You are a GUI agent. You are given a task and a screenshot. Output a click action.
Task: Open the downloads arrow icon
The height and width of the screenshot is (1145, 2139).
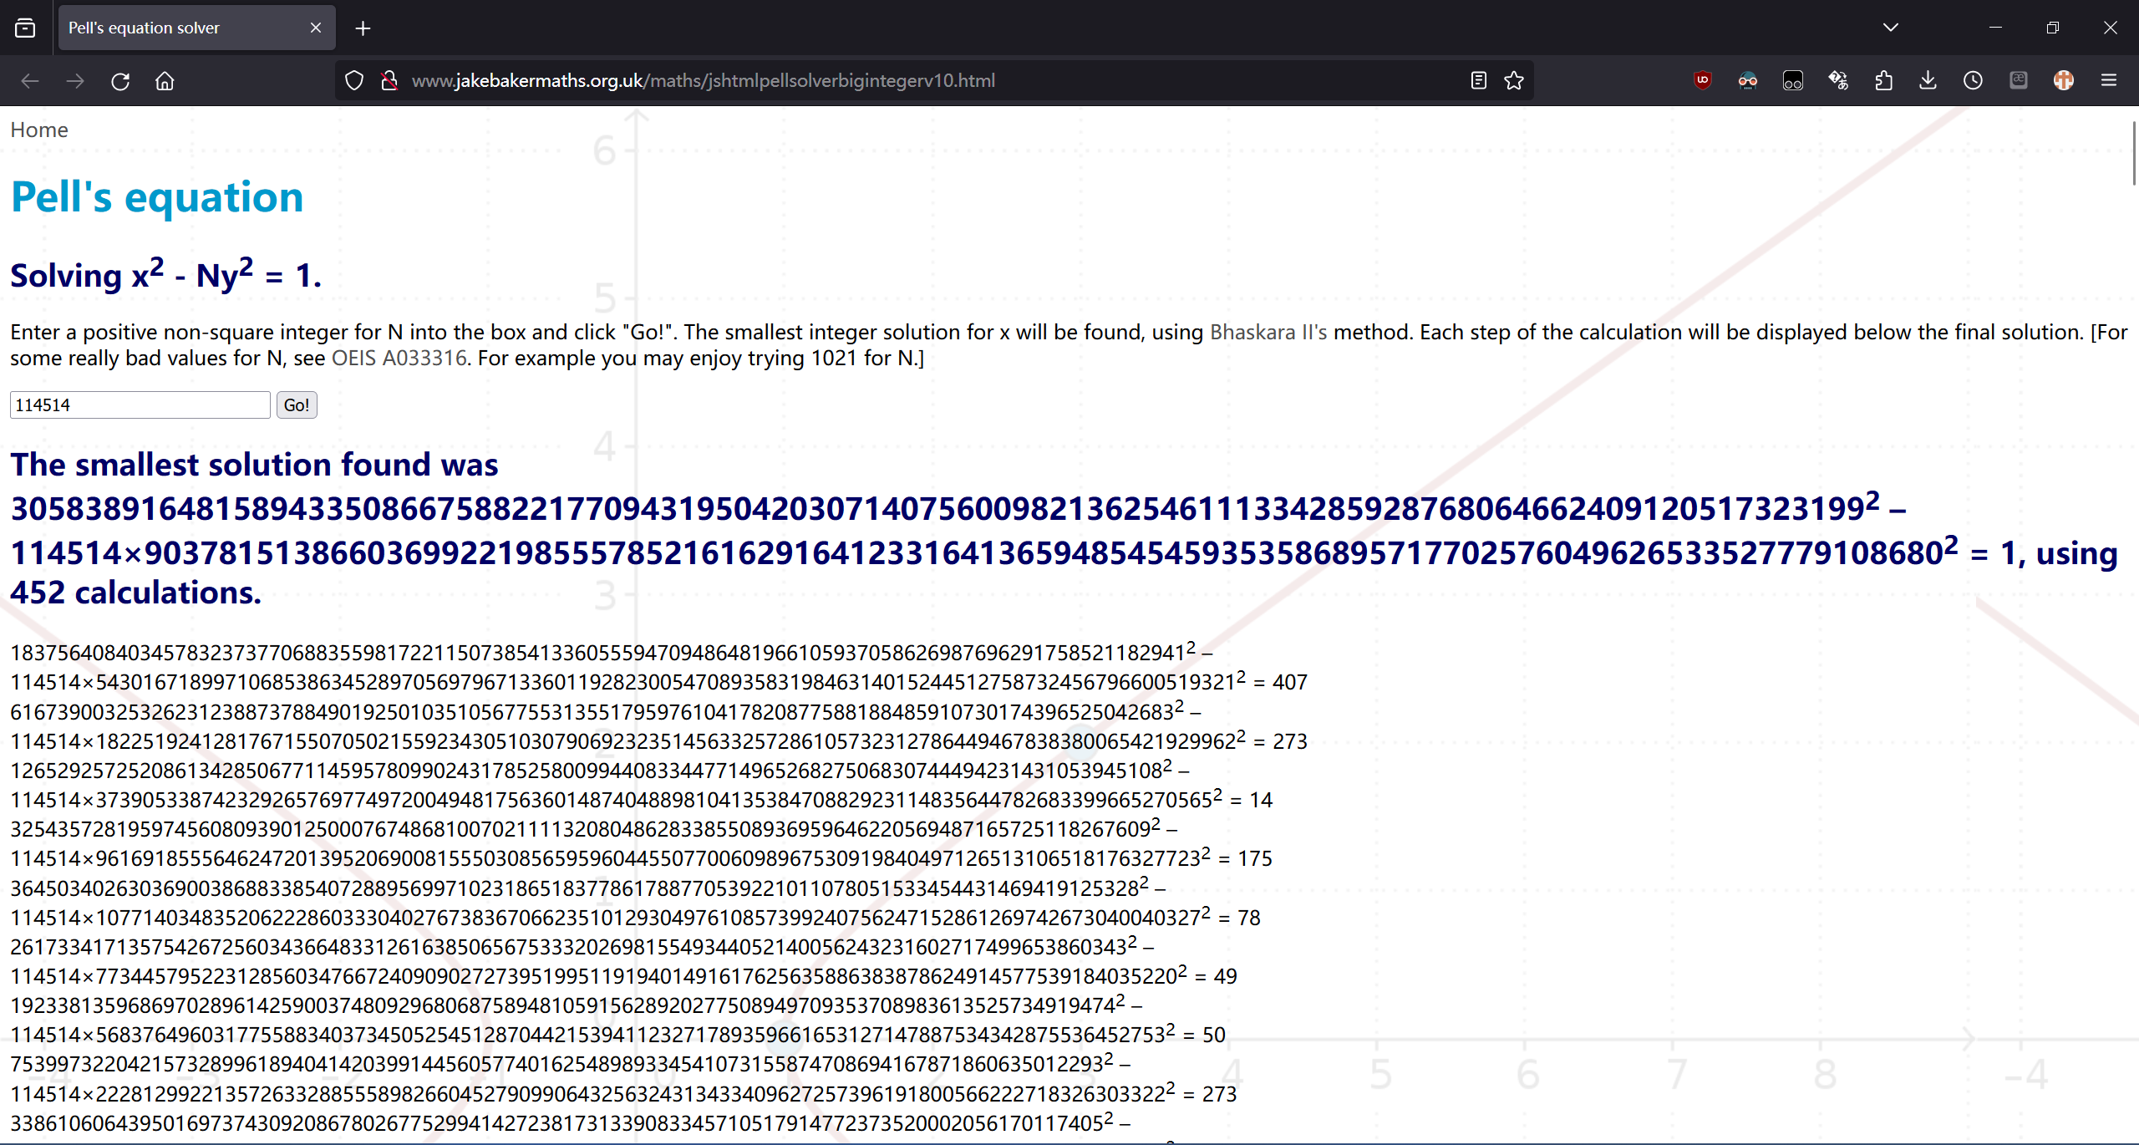coord(1928,81)
